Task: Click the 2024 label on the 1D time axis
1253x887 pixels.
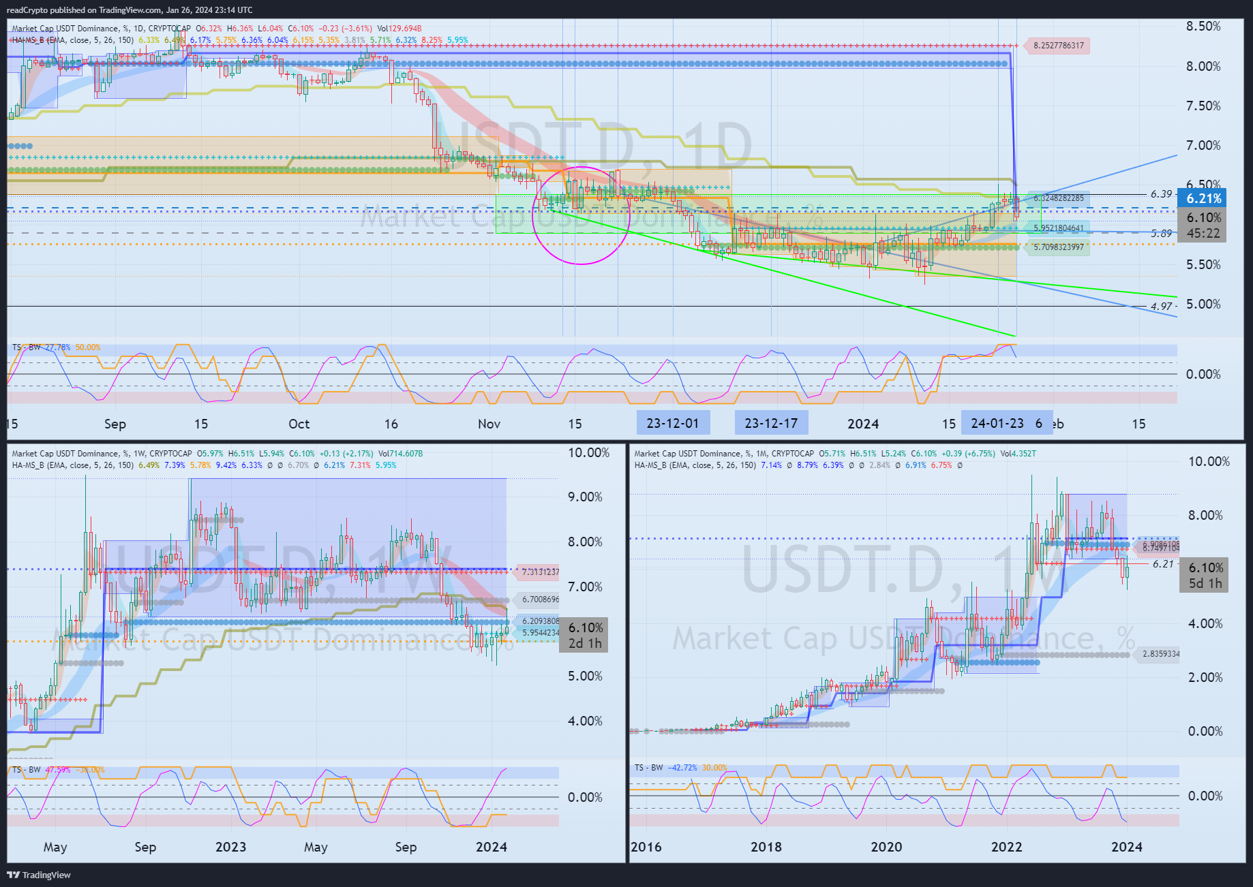Action: [863, 424]
